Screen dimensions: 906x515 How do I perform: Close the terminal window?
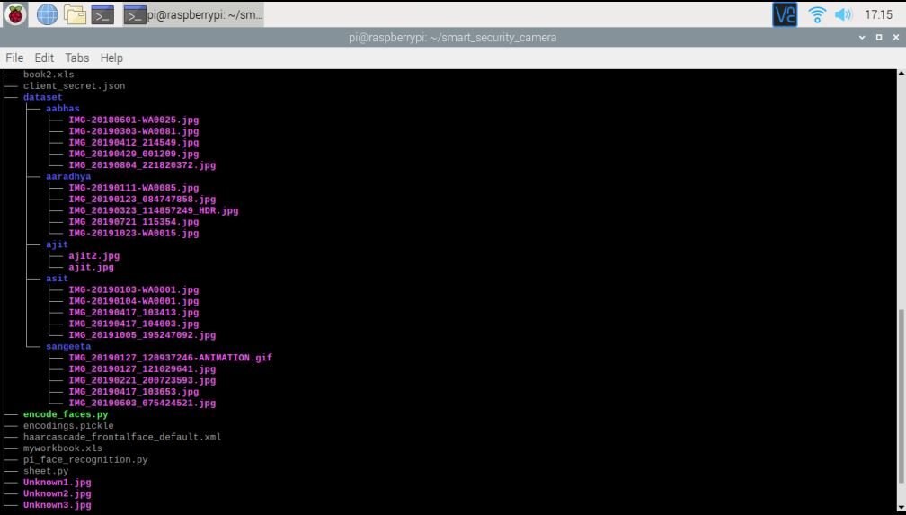tap(896, 37)
